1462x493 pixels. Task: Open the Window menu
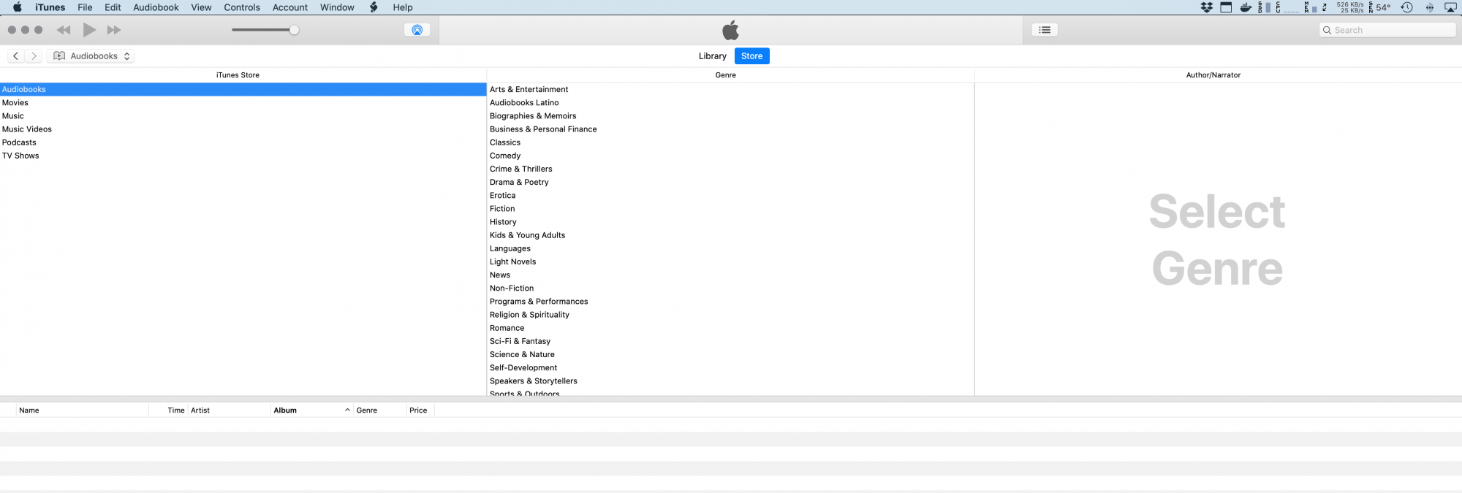337,7
